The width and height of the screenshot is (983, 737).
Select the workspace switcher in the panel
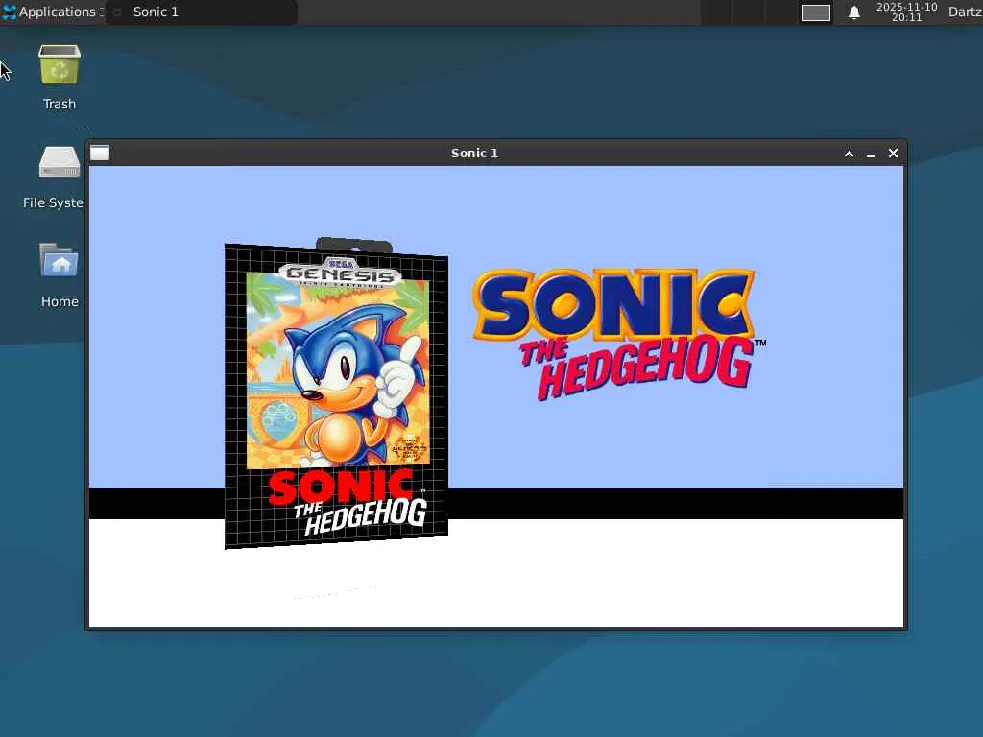816,12
